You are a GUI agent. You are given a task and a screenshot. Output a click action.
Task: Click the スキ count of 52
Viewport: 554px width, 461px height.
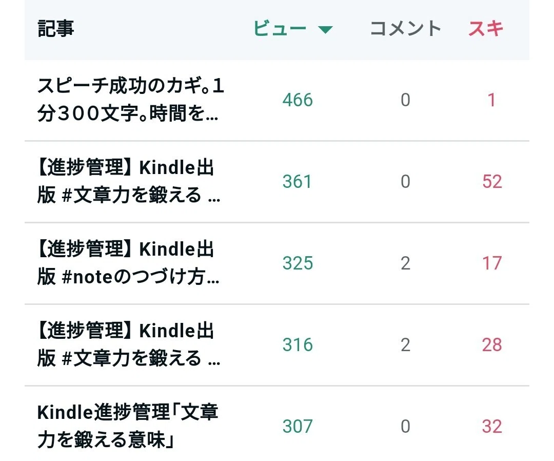(x=492, y=182)
